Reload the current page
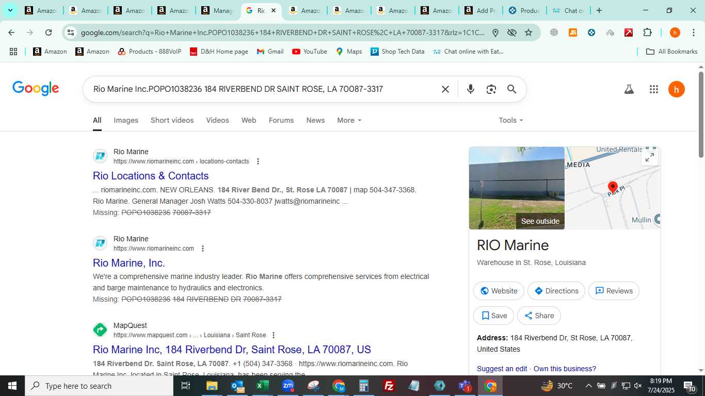Viewport: 705px width, 396px height. [49, 32]
